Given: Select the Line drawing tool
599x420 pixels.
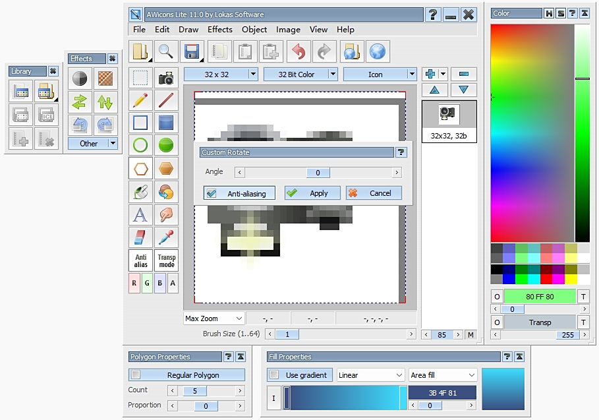Looking at the screenshot, I should (x=166, y=100).
